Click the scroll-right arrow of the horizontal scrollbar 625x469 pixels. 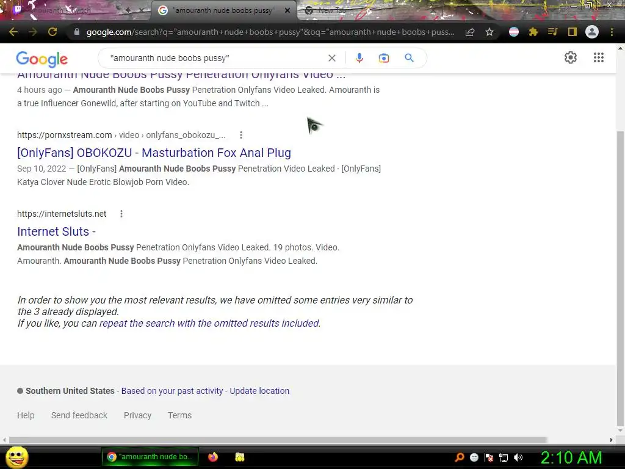(x=612, y=440)
